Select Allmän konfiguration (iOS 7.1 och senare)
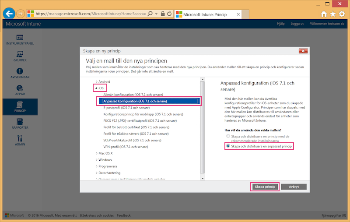This screenshot has height=222, width=350. [133, 95]
